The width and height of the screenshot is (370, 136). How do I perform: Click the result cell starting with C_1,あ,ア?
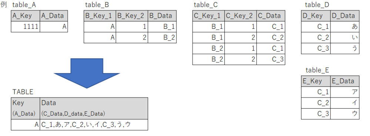[94, 125]
